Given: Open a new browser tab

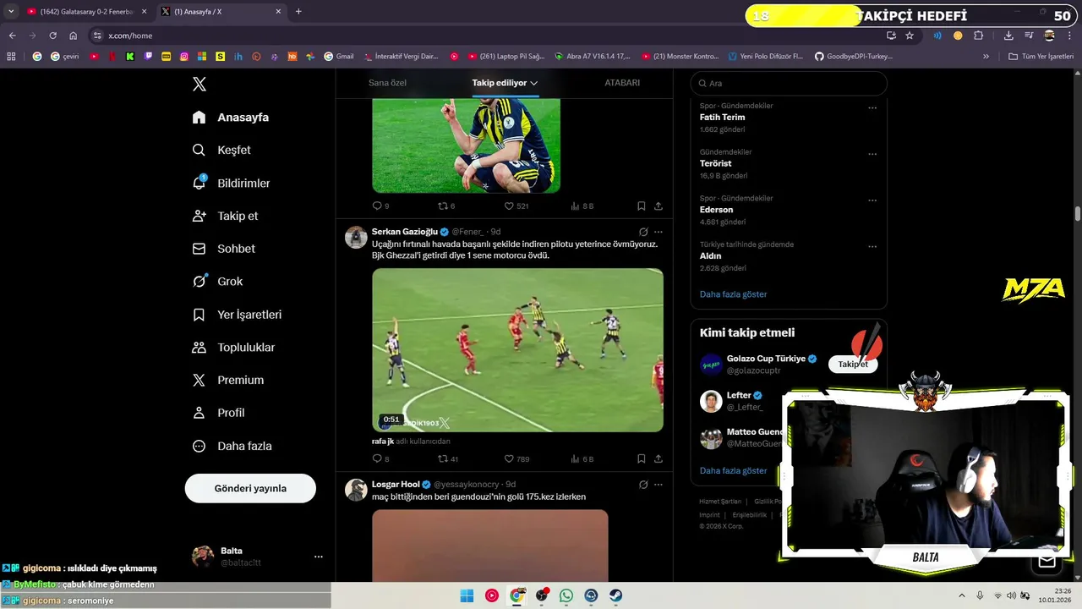Looking at the screenshot, I should 298,12.
